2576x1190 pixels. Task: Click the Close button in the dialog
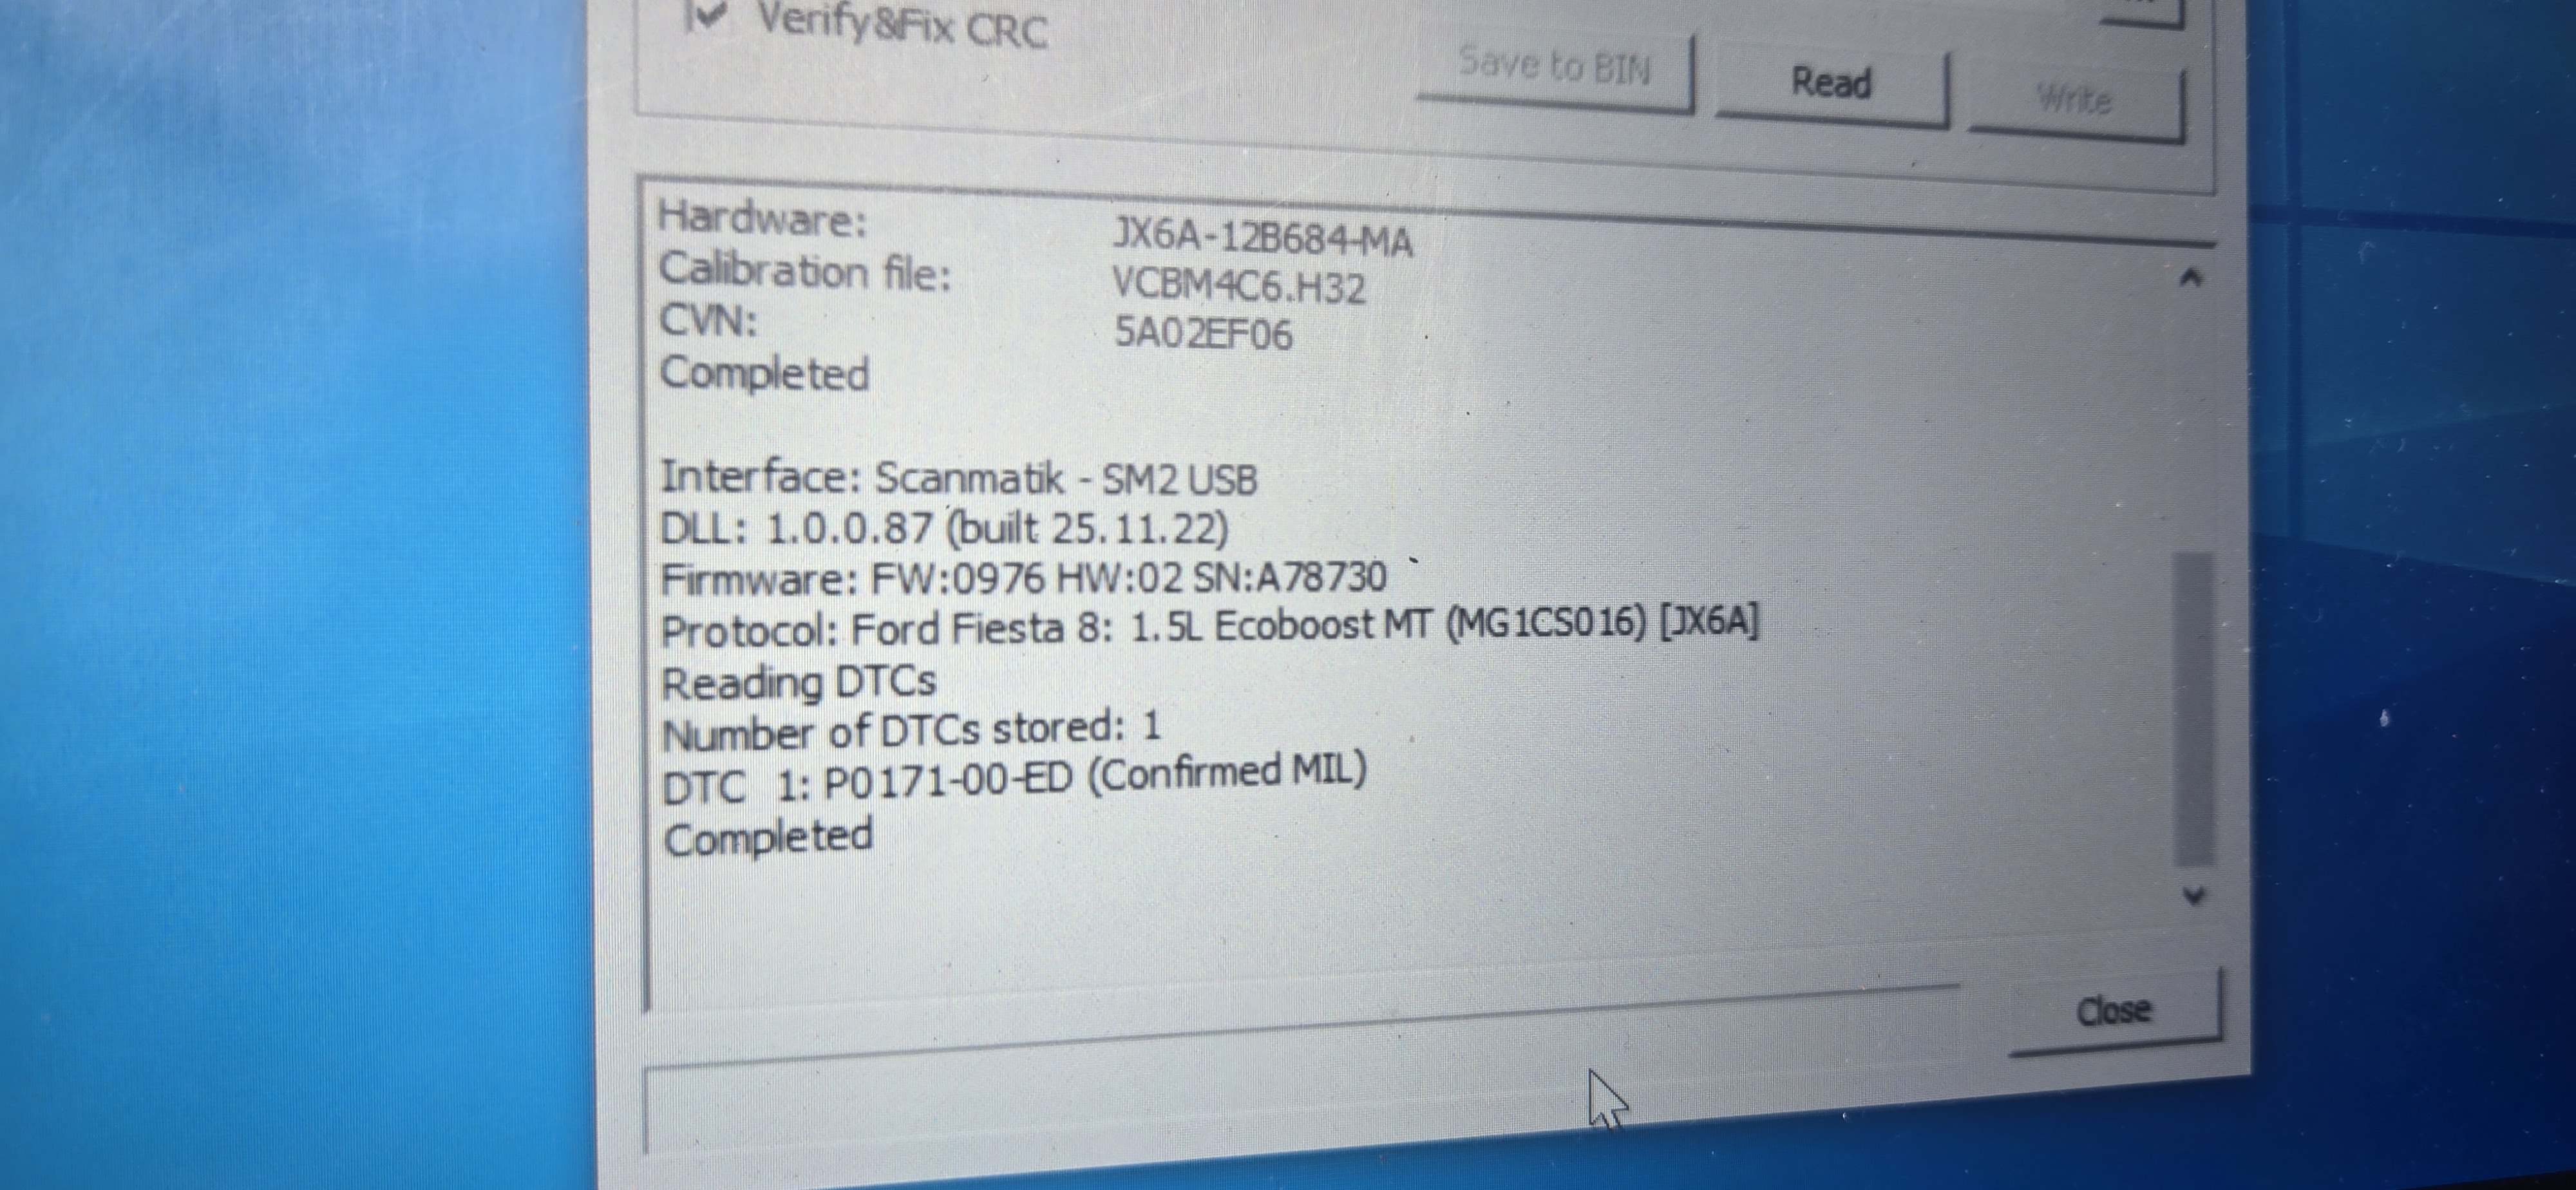(x=2114, y=1011)
